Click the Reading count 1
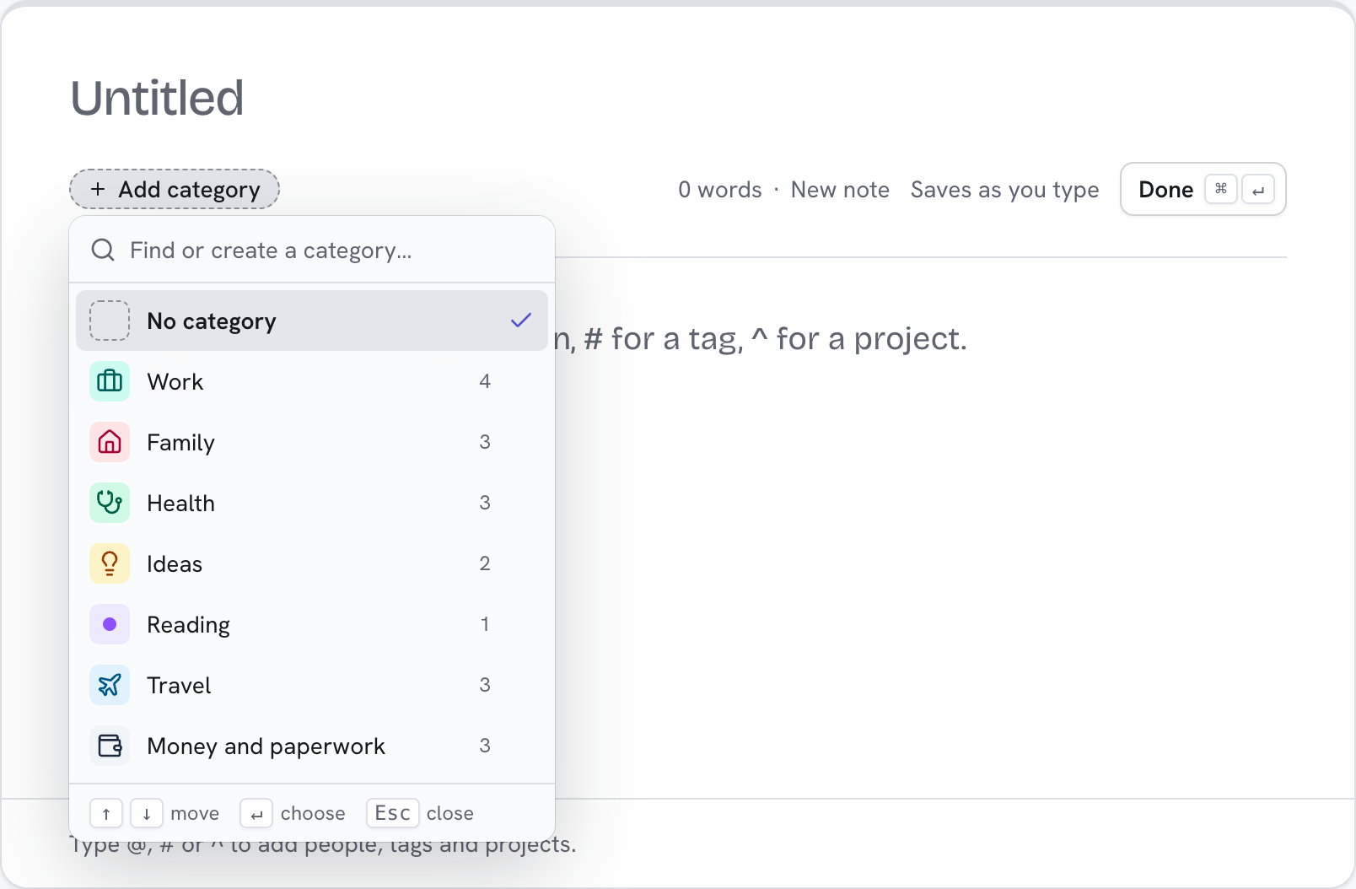Image resolution: width=1356 pixels, height=889 pixels. coord(485,624)
